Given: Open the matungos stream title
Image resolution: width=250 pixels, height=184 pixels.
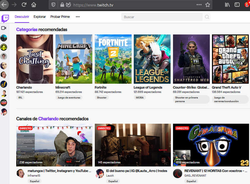Looking at the screenshot, I should (59, 171).
